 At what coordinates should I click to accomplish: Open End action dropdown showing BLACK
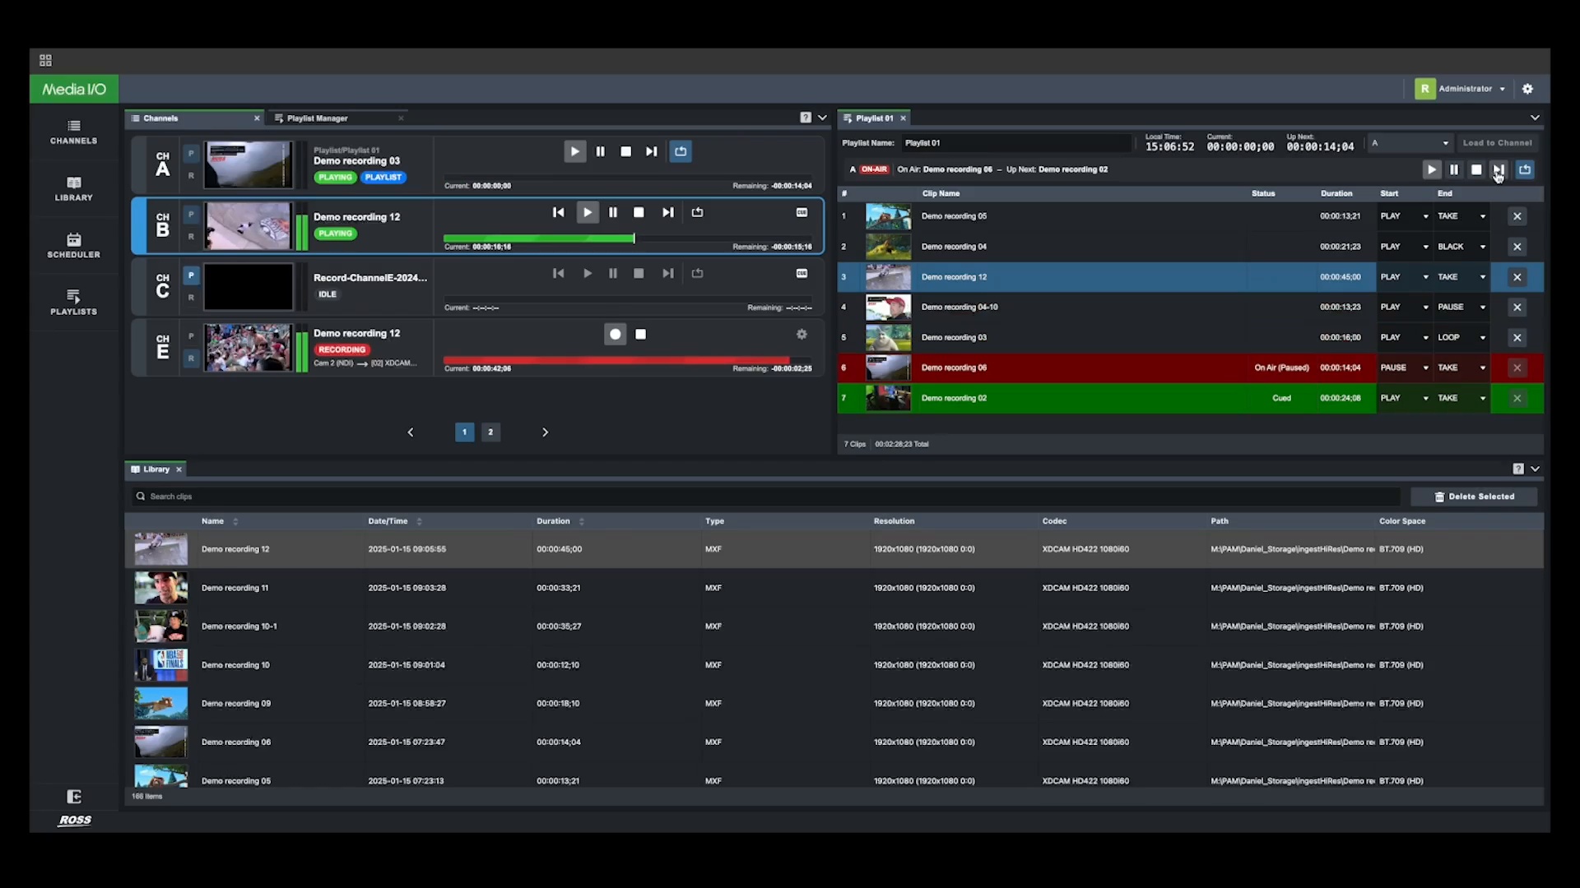click(1461, 247)
